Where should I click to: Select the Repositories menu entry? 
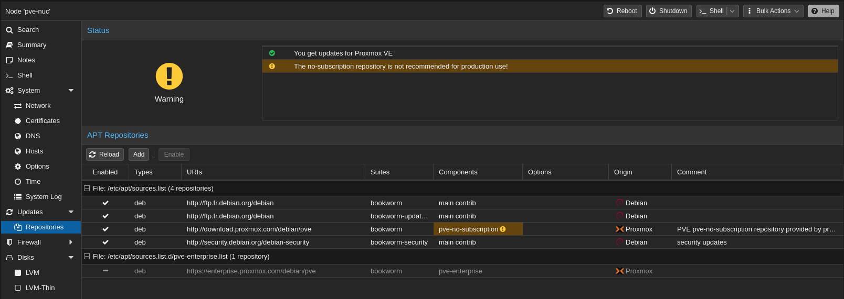(x=40, y=227)
